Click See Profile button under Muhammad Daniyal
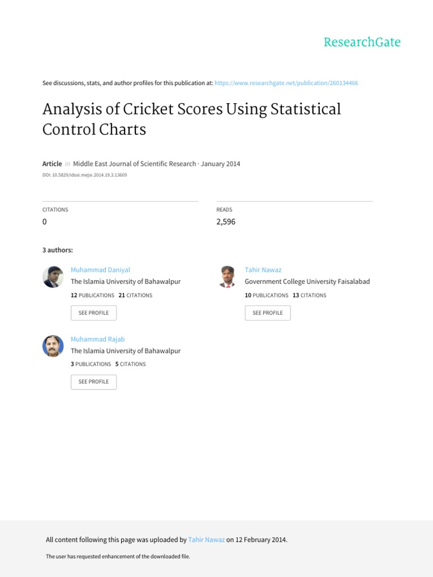The image size is (433, 577). (x=94, y=313)
